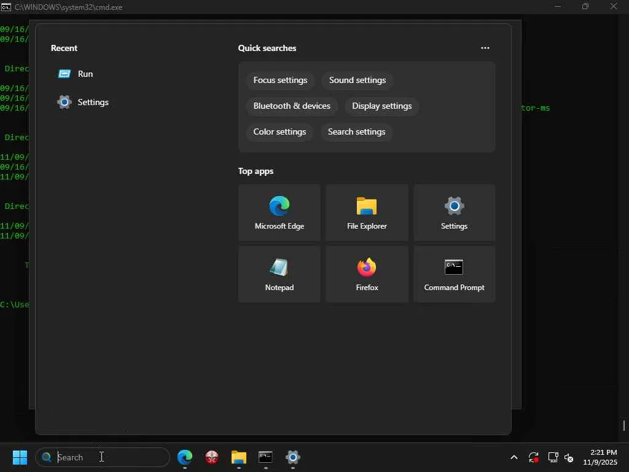Click the magnifier icon in the search box
Image resolution: width=629 pixels, height=472 pixels.
[47, 457]
